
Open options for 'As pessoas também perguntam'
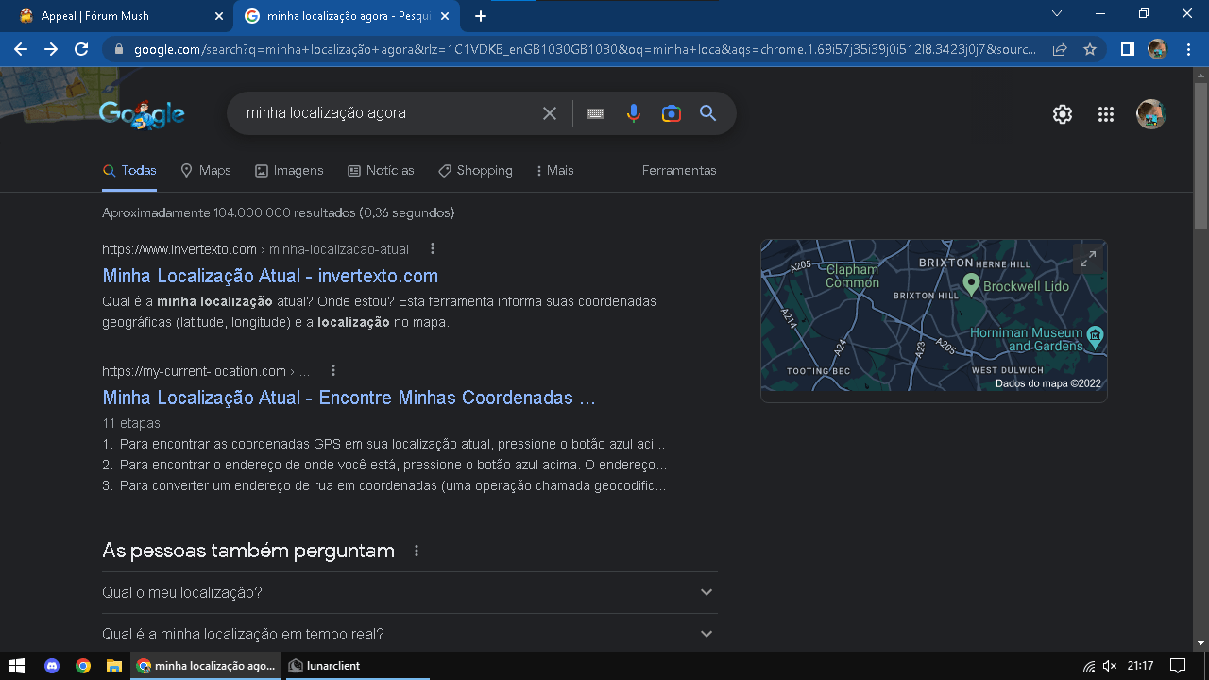[x=417, y=551]
